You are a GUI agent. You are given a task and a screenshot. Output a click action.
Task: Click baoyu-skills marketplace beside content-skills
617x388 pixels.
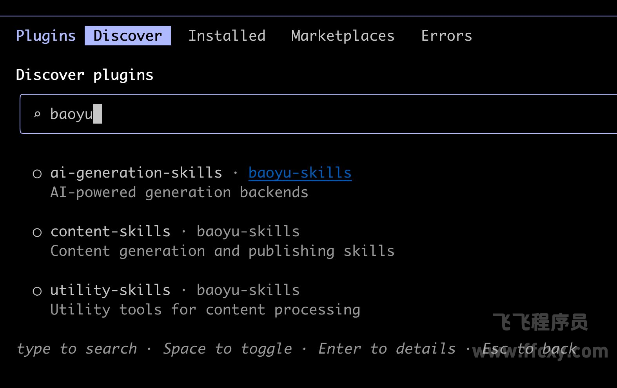coord(248,232)
